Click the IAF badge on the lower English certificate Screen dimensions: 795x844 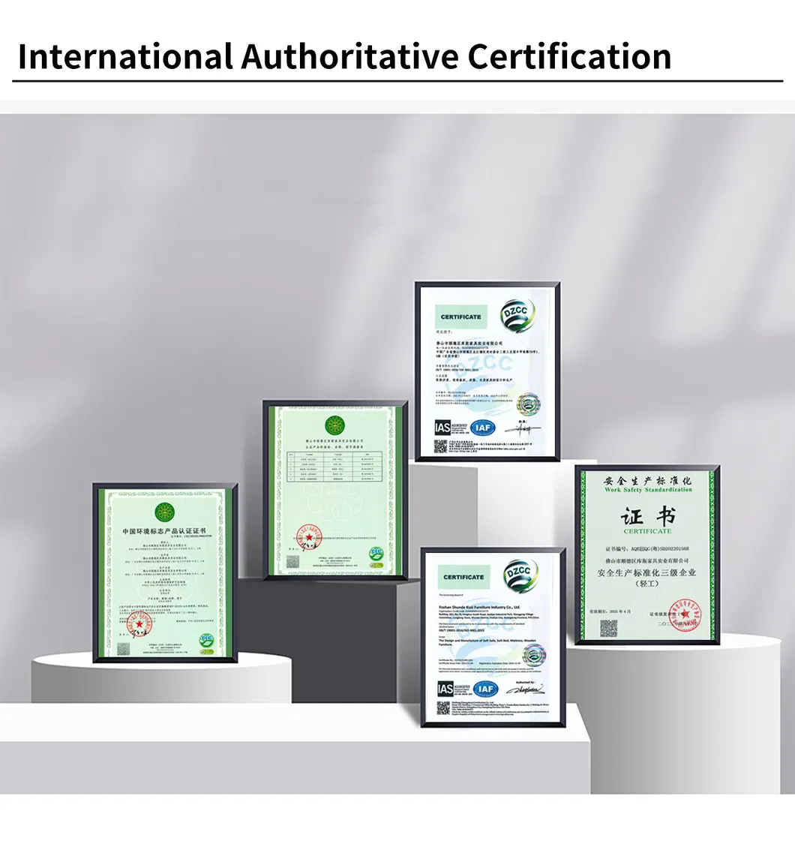tap(486, 688)
